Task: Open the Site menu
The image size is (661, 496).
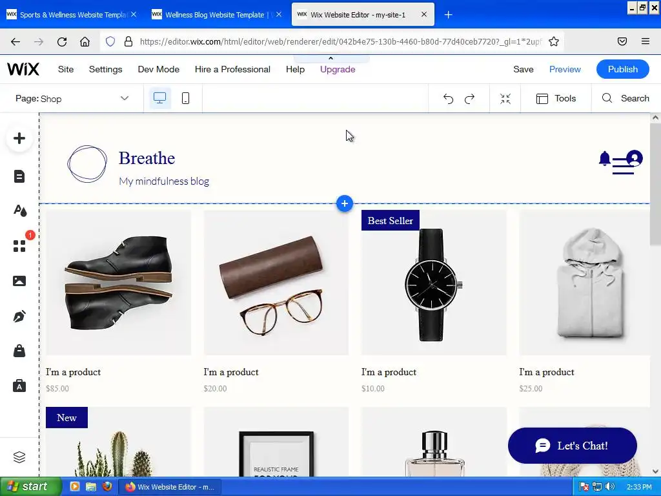Action: 66,69
